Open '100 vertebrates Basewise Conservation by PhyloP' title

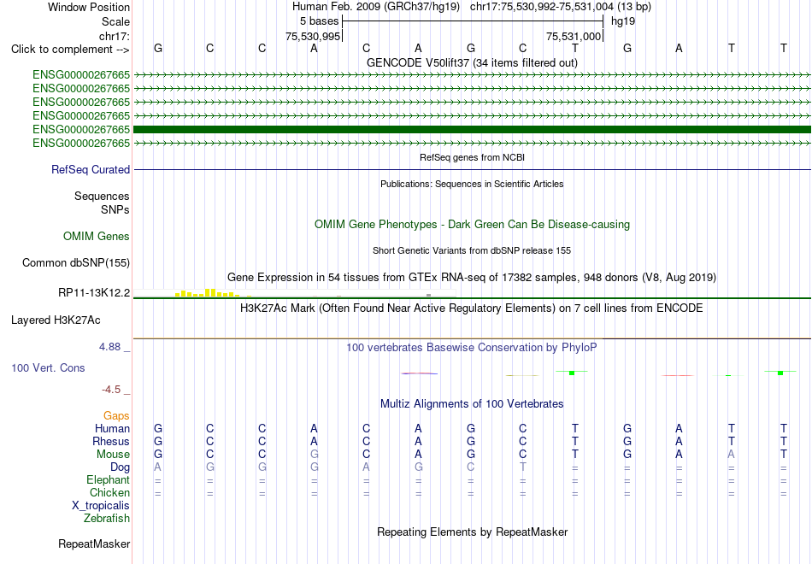click(x=472, y=348)
